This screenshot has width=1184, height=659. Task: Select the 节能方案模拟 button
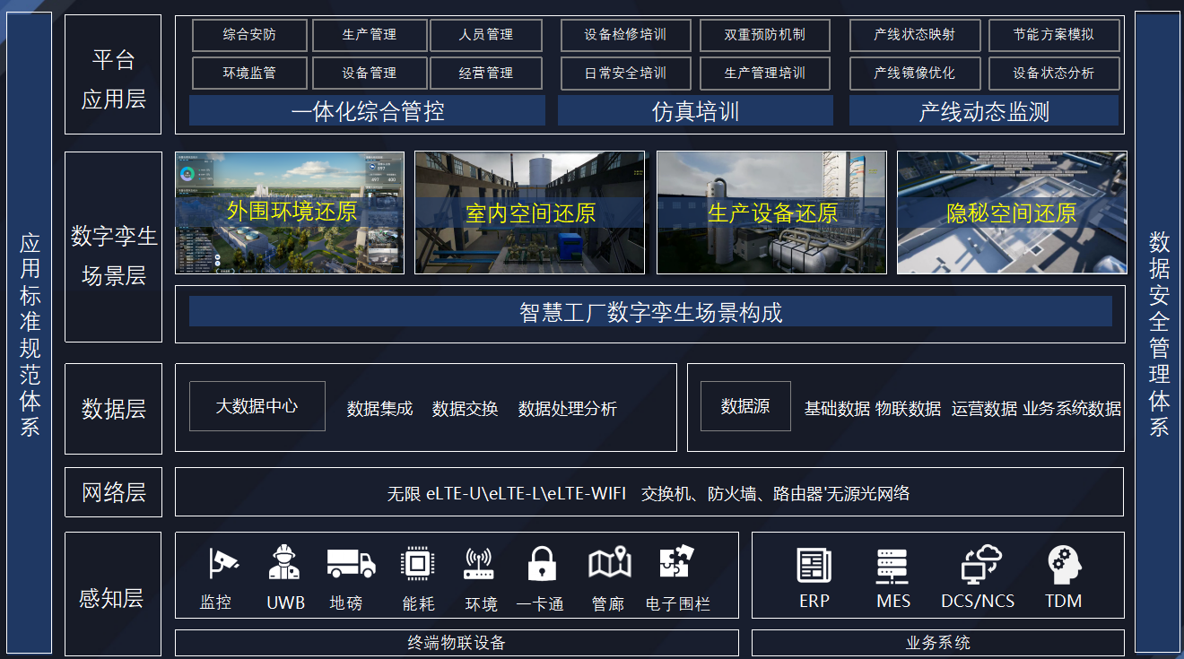1054,35
